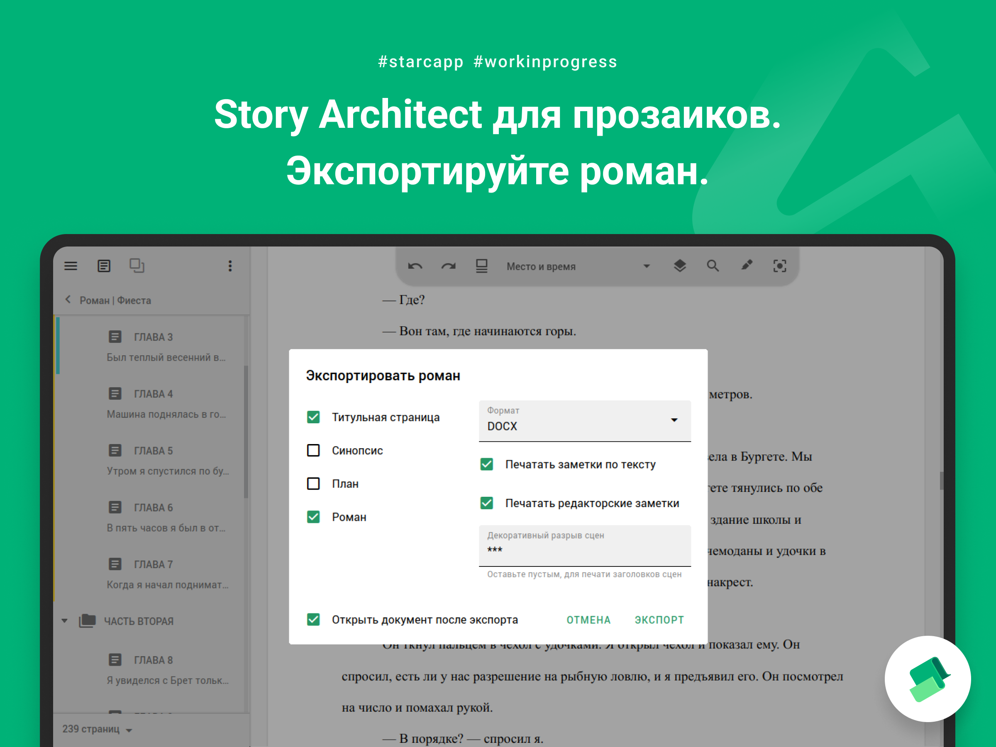Click the line '— В порядке? — спросил я.'
The image size is (996, 747).
[x=463, y=739]
